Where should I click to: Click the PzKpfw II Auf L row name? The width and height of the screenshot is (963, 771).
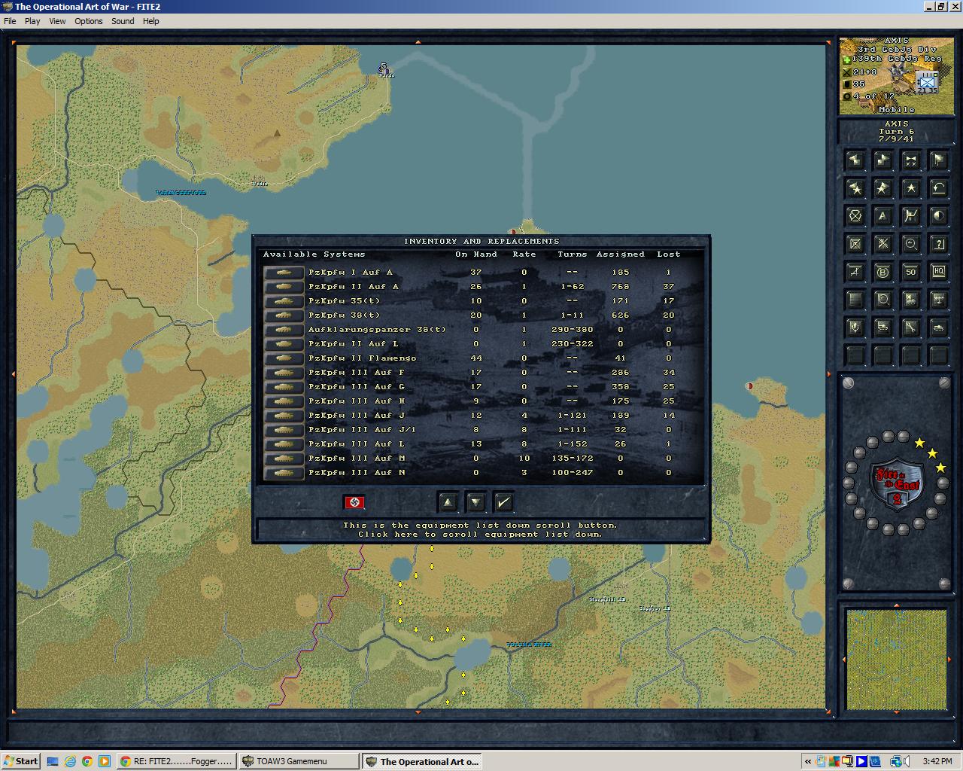pyautogui.click(x=353, y=344)
